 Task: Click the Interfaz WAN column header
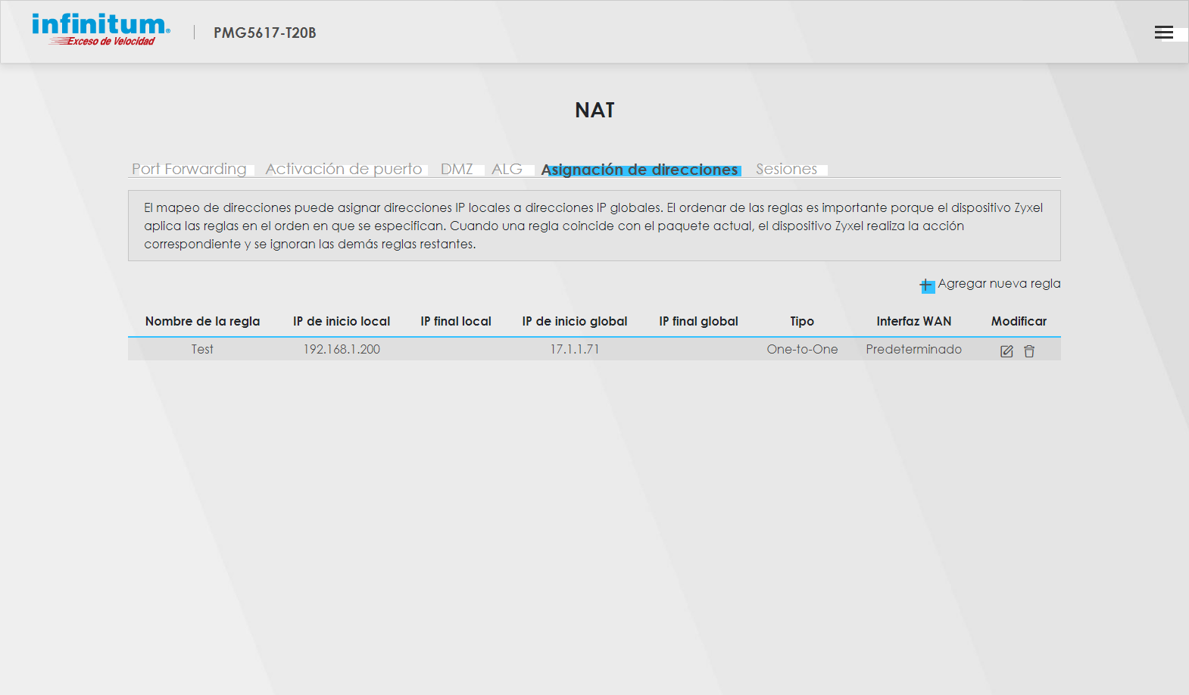(913, 321)
